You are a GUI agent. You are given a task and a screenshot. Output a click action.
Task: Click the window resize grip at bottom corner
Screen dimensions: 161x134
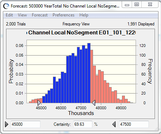click(156, 129)
